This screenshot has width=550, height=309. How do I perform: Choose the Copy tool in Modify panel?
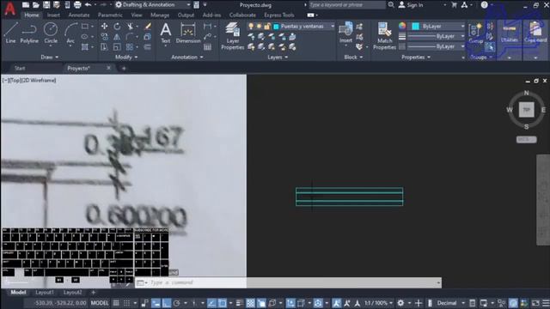point(105,37)
